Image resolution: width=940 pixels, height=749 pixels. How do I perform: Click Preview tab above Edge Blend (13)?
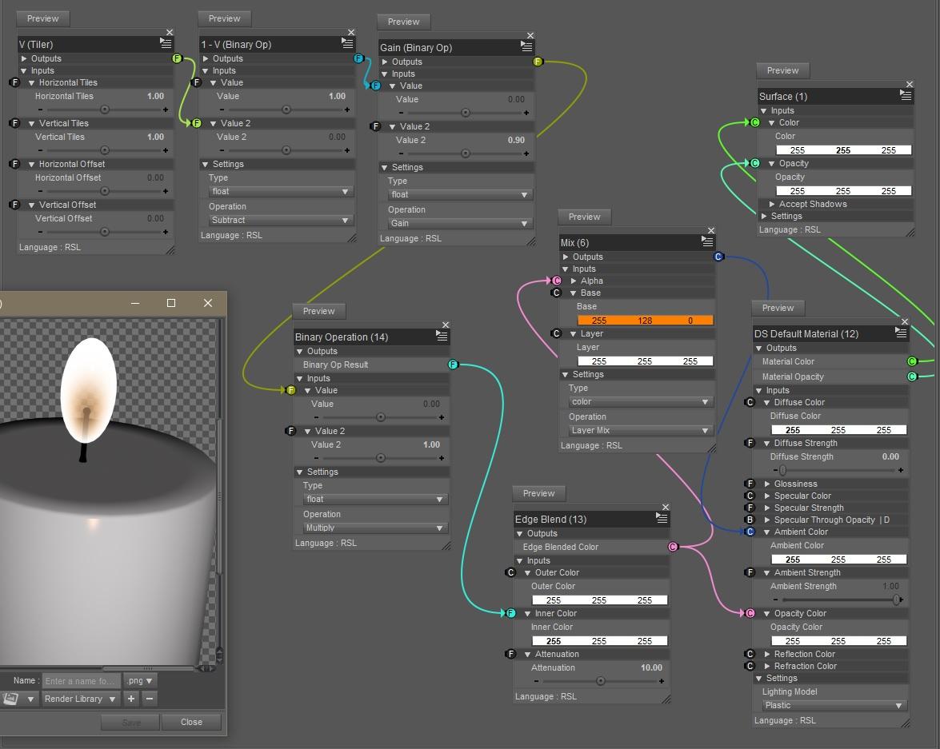pos(538,493)
